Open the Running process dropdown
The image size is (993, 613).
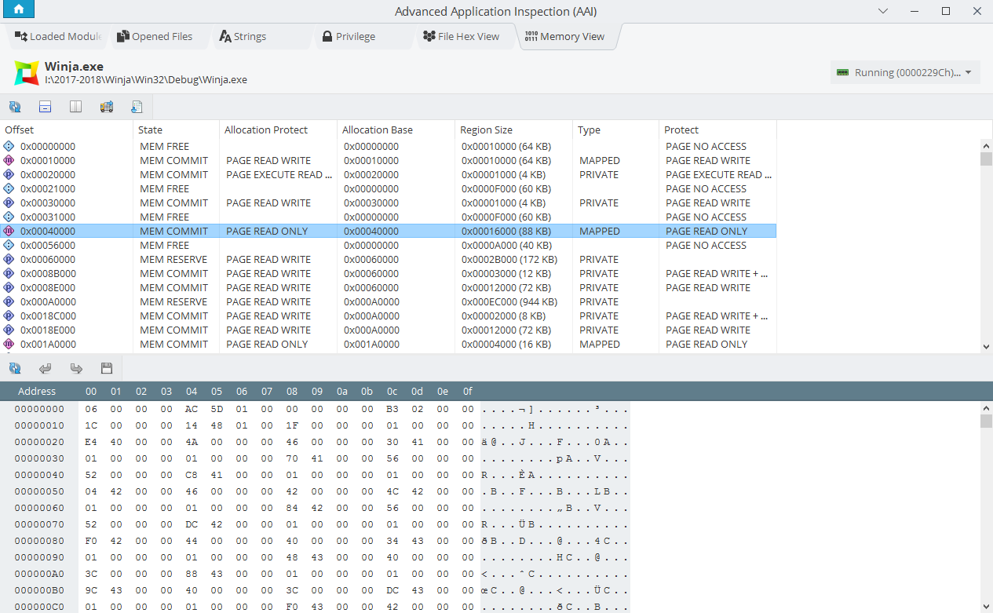[904, 72]
